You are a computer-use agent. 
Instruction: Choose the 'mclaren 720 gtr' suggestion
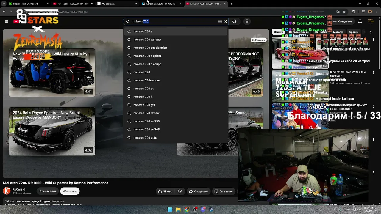[176, 89]
